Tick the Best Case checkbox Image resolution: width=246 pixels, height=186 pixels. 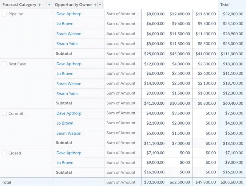tap(4, 64)
